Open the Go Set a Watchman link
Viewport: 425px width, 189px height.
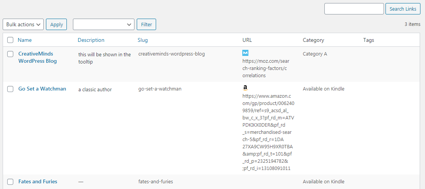pos(42,89)
